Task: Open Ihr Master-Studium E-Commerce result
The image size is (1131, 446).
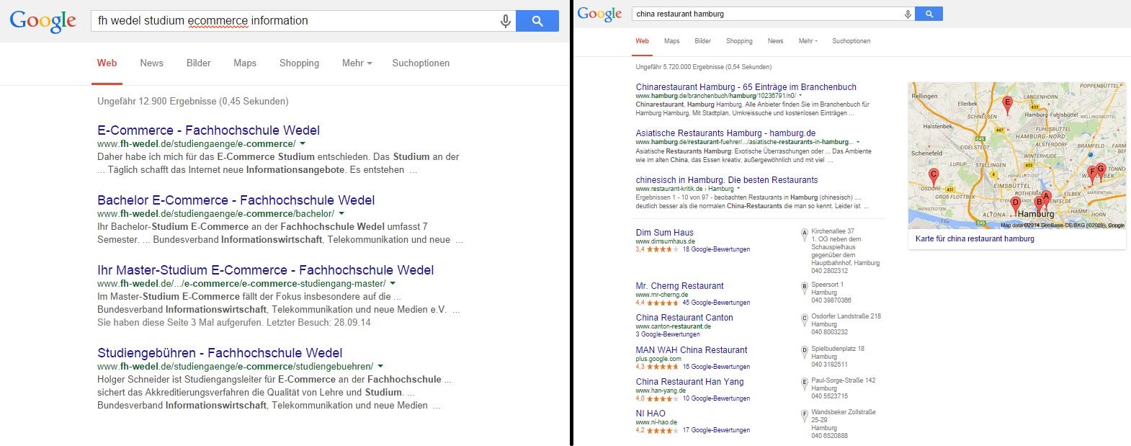Action: pyautogui.click(x=266, y=270)
